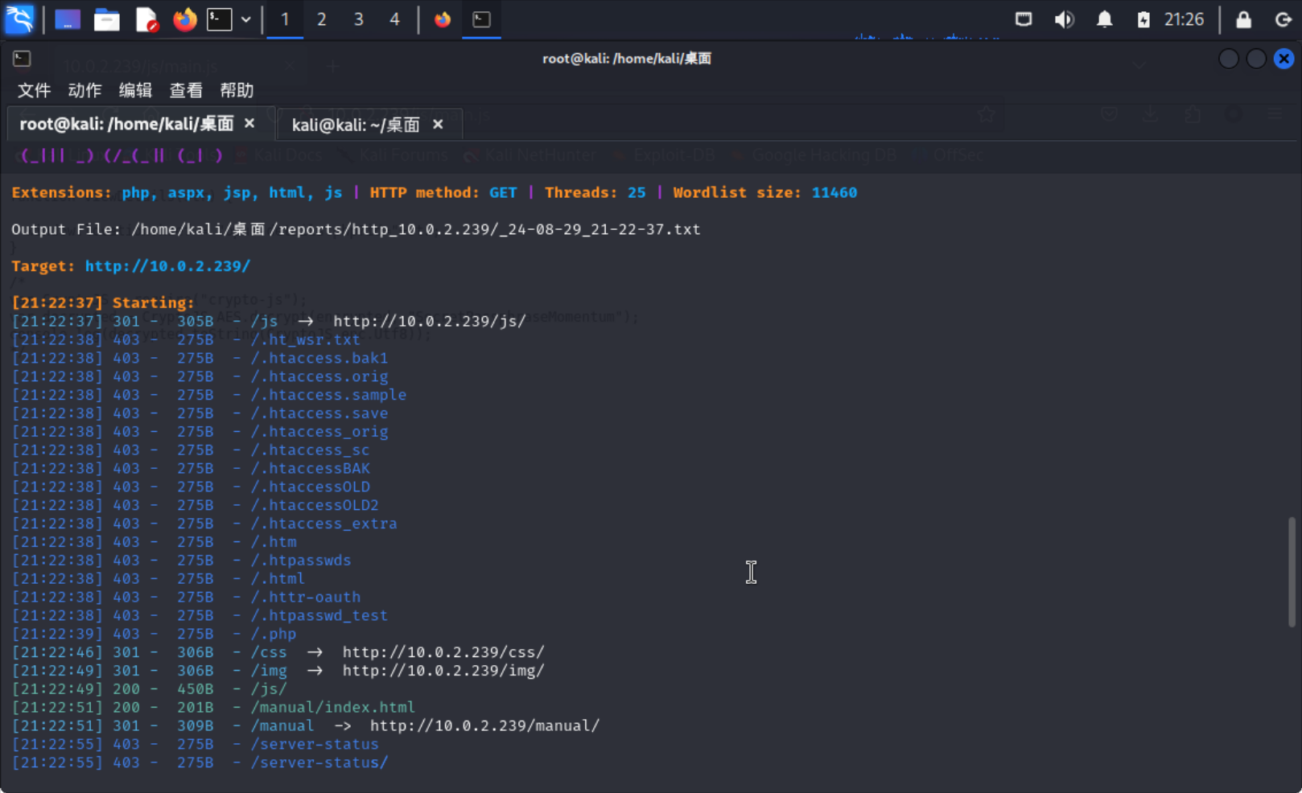Click the /.htaccessOLD2 result entry

coord(315,505)
